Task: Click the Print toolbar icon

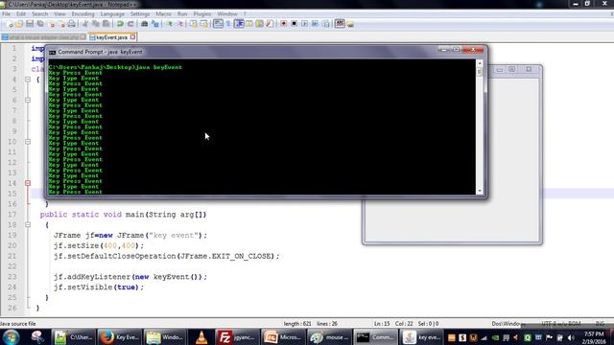Action: [72, 24]
